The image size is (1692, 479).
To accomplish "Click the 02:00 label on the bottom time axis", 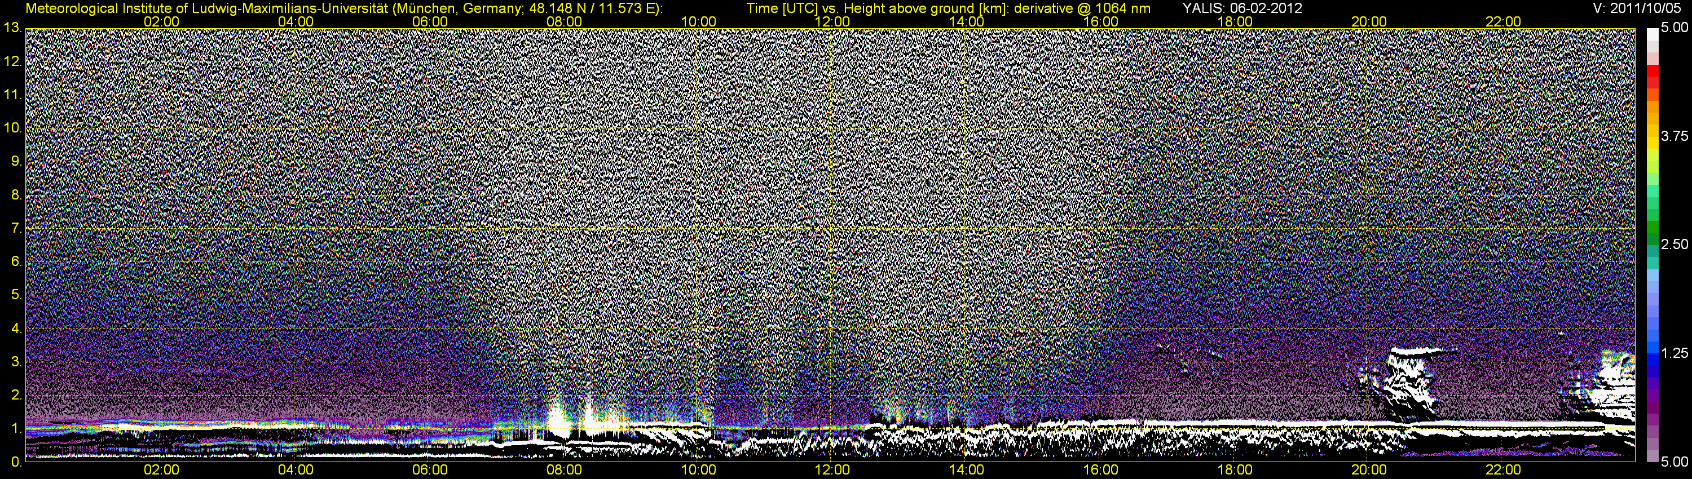I will pos(161,470).
